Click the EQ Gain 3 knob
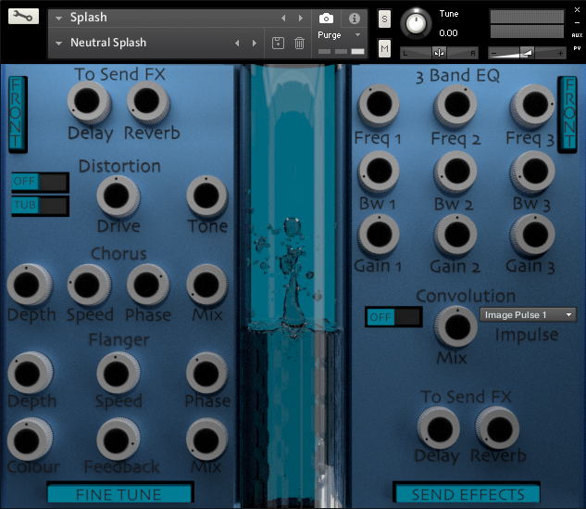Viewport: 586px width, 509px height. (532, 235)
